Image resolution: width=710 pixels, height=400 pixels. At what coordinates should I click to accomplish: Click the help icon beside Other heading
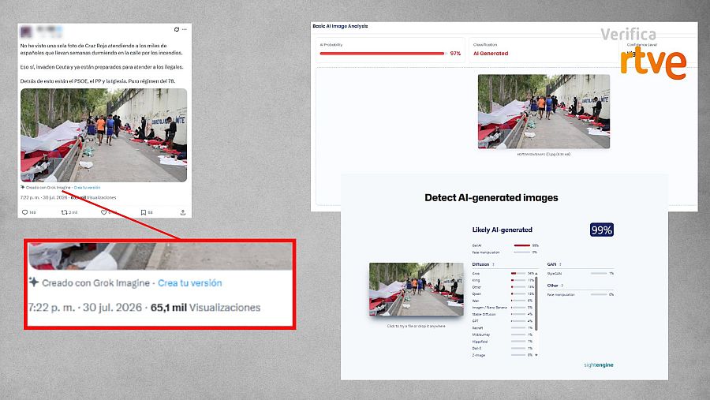[562, 286]
